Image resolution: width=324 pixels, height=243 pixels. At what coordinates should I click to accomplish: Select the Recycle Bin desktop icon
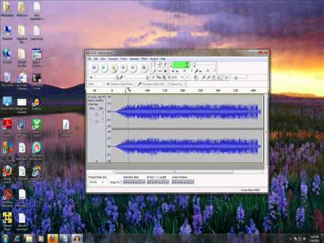[x=7, y=79]
